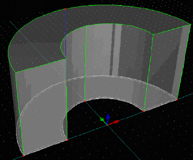Click the blue Z-axis arrow at origin
193x160 pixels.
108,118
